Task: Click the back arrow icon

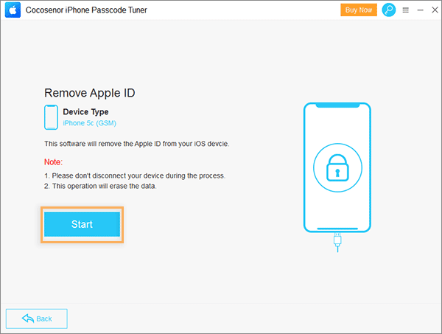Action: 28,319
